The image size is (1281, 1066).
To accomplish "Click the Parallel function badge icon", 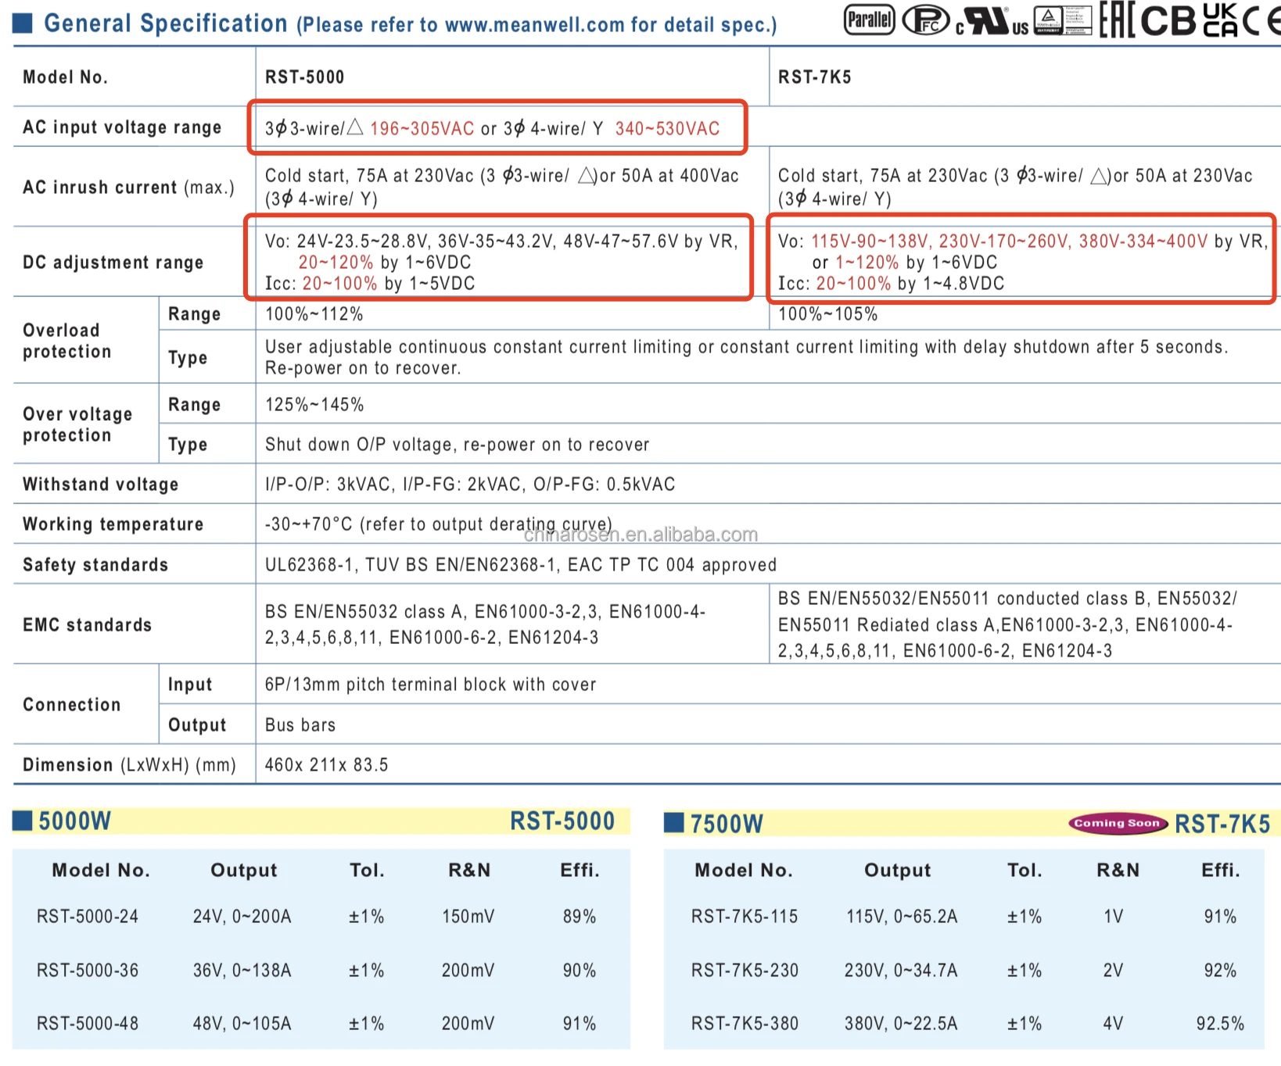I will point(869,20).
